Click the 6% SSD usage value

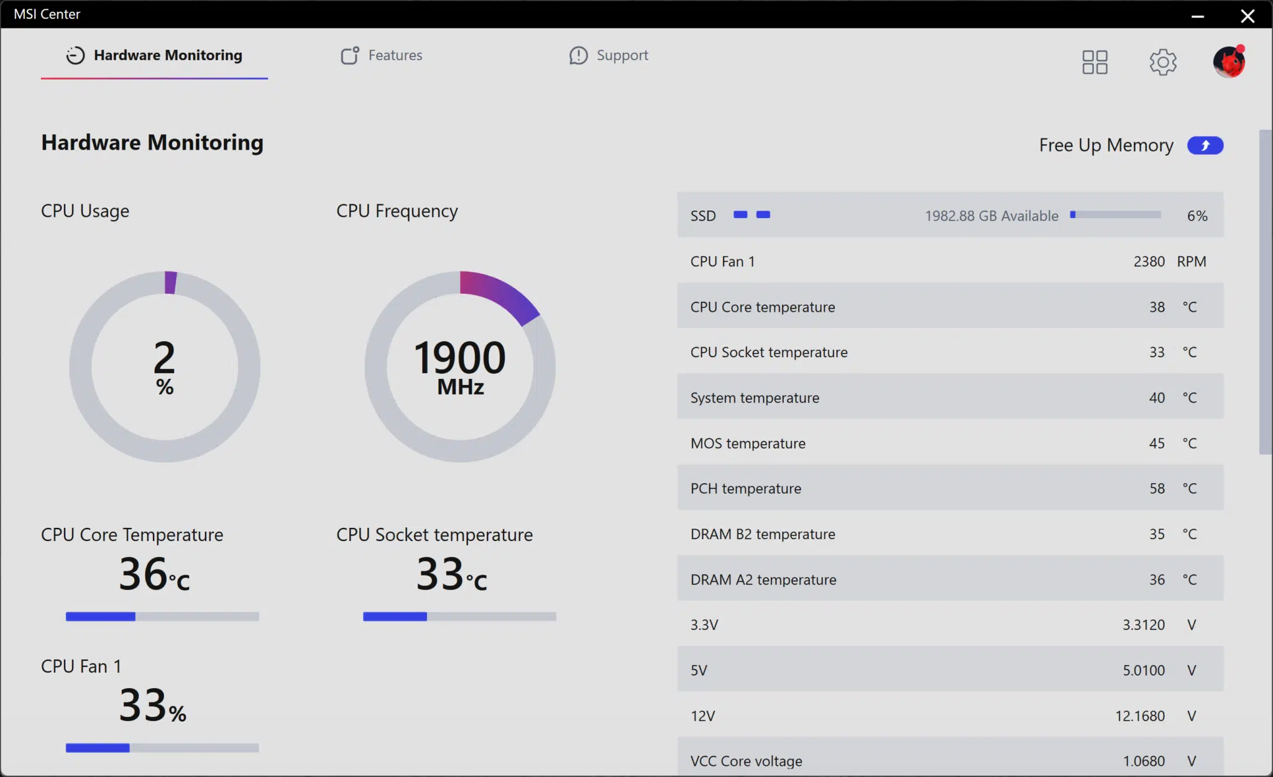coord(1197,216)
